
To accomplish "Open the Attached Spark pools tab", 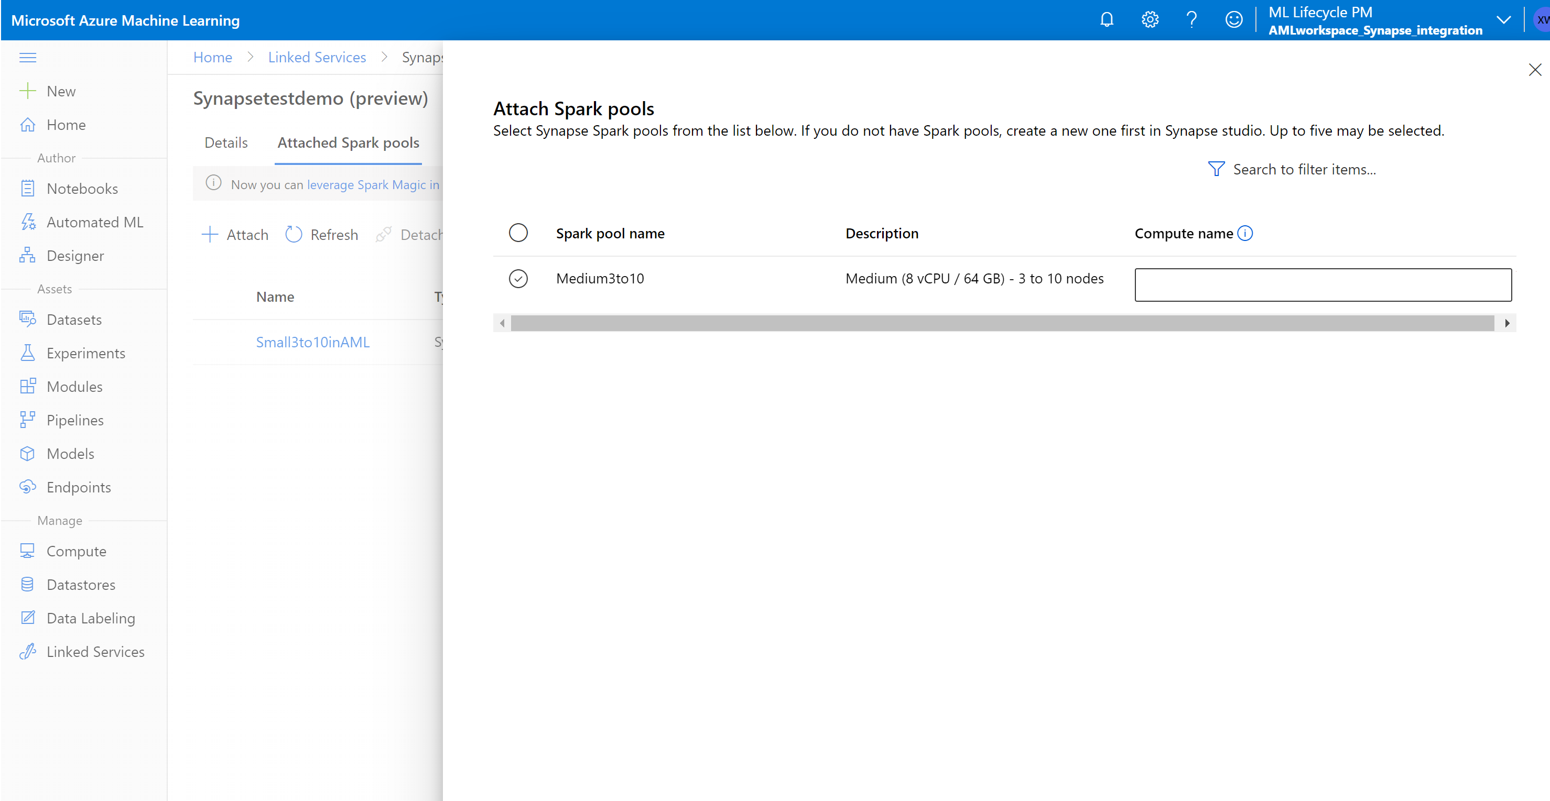I will coord(348,142).
